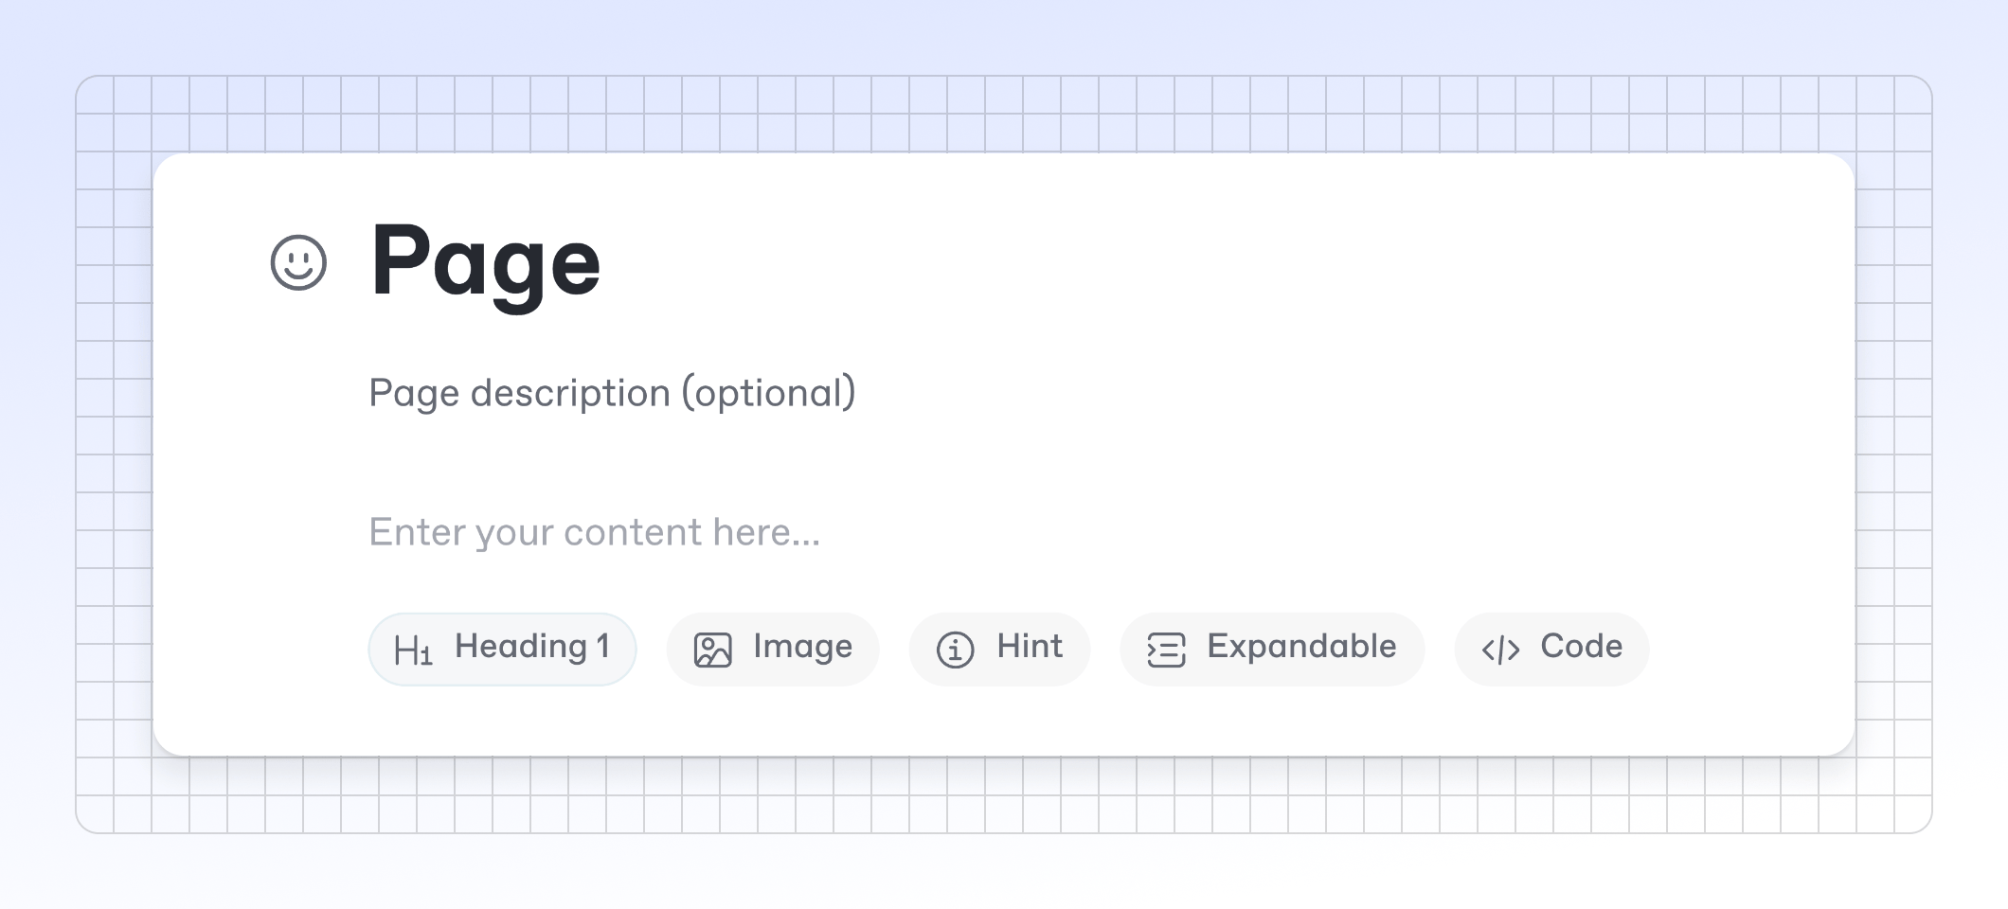Click the "Heading 1" label text
Screen dimensions: 2008x909
pos(532,647)
